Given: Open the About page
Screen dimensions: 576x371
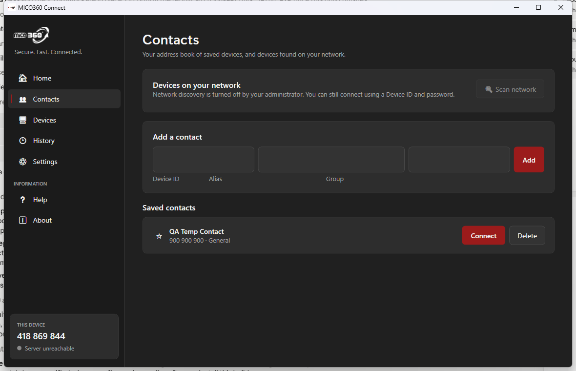Looking at the screenshot, I should (x=64, y=220).
